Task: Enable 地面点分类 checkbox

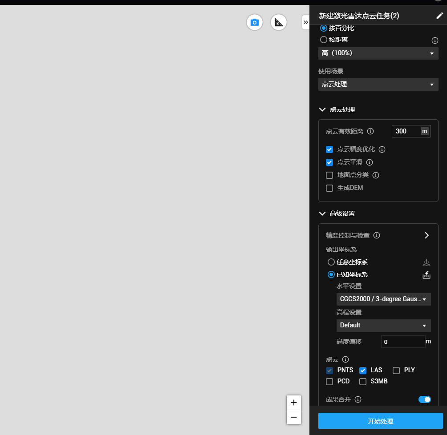Action: 329,175
